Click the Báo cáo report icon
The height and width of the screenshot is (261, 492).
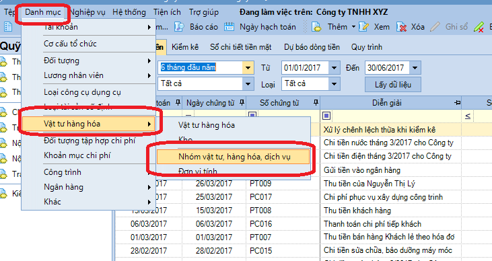click(x=179, y=27)
